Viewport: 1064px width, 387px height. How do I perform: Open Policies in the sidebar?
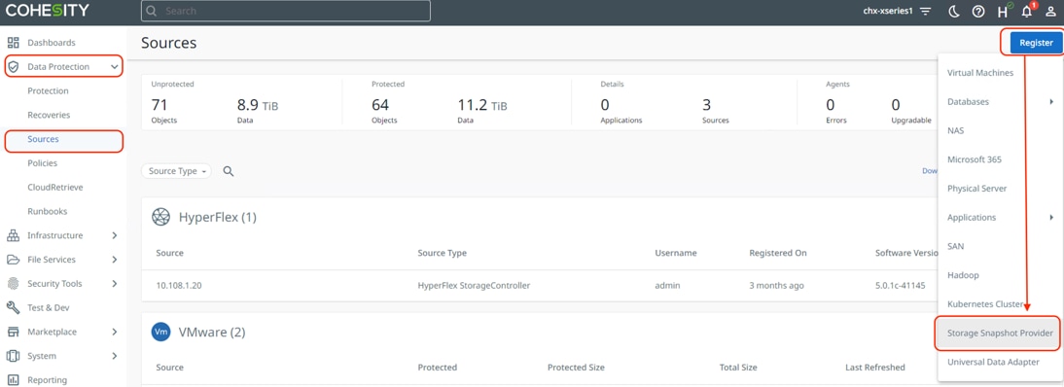[x=42, y=163]
